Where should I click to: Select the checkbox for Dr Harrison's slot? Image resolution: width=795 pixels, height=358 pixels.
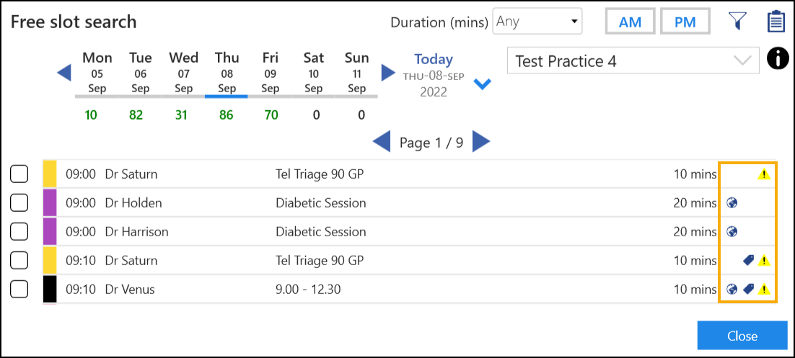pos(19,232)
